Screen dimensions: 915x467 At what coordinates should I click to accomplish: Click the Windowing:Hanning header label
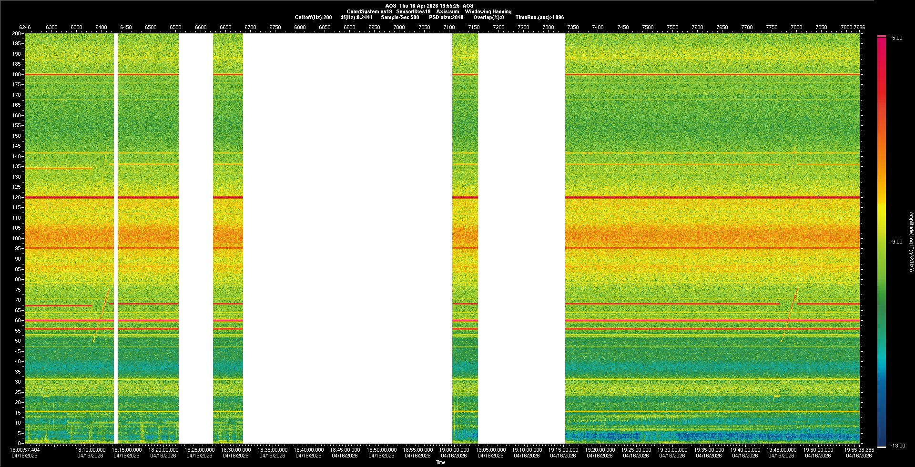pos(488,12)
